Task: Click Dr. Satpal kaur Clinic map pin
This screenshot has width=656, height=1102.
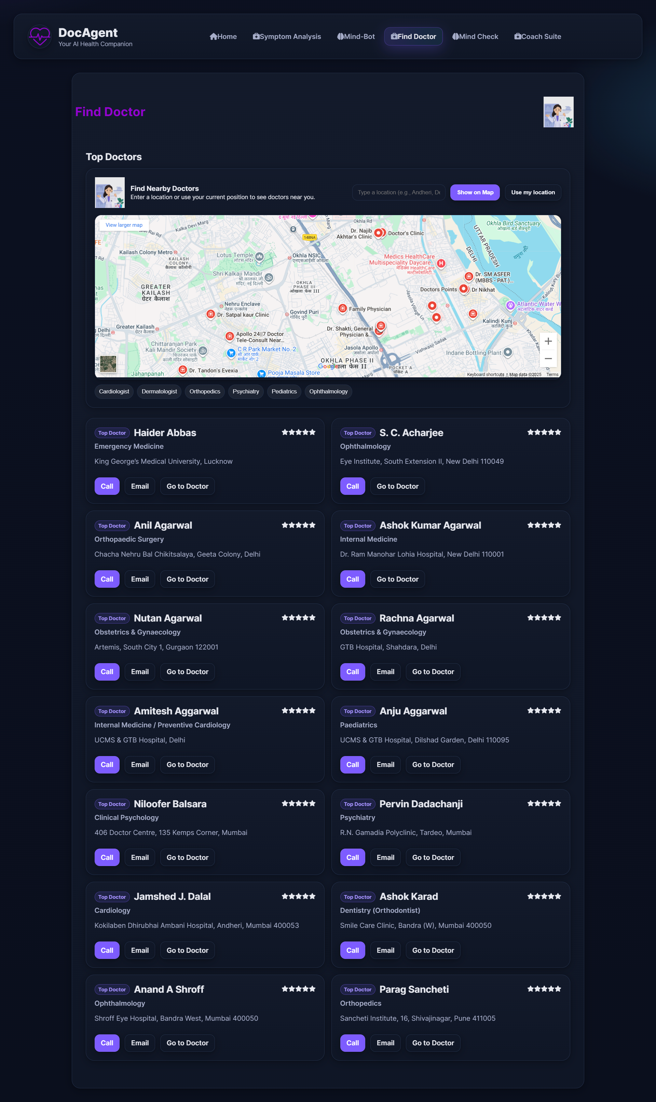Action: pyautogui.click(x=211, y=314)
